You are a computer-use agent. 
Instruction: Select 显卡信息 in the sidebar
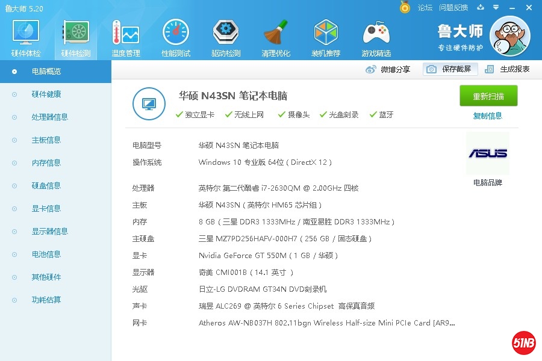click(46, 209)
